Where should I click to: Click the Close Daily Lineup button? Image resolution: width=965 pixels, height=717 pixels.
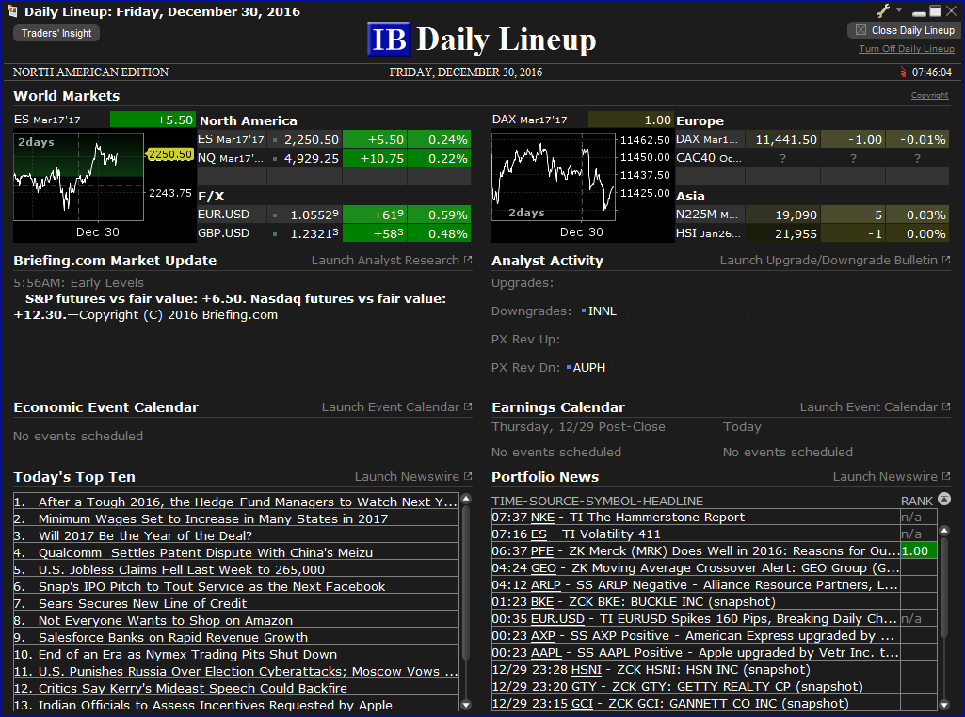point(905,30)
